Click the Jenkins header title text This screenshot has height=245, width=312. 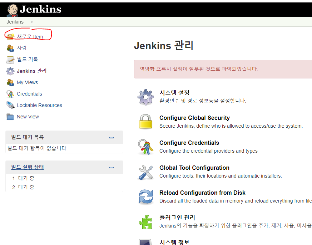[x=41, y=9]
